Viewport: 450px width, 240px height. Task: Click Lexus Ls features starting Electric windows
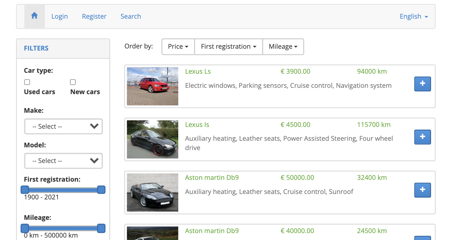pos(288,85)
